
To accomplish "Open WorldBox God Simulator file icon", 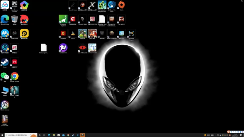I will coord(102,20).
